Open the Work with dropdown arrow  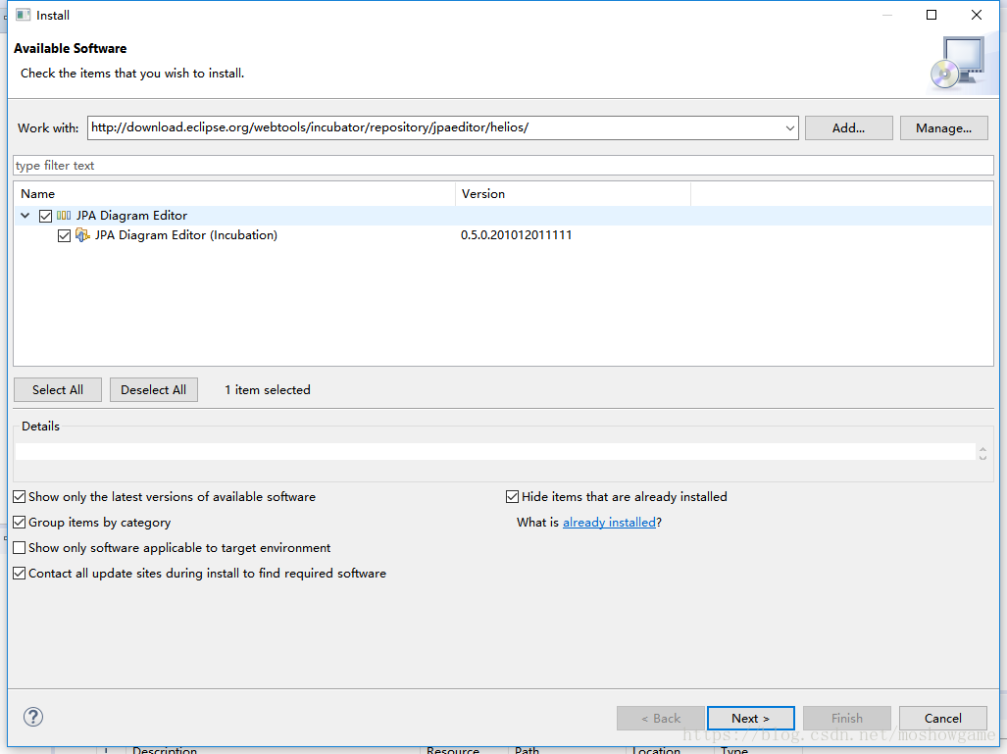click(x=790, y=127)
